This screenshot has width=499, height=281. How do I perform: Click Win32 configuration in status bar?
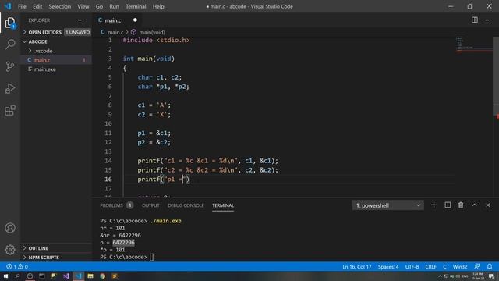(x=460, y=266)
